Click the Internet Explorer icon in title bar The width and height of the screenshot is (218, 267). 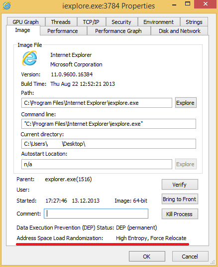click(6, 5)
